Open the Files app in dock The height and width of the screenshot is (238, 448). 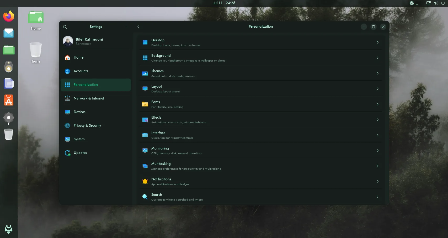(9, 50)
